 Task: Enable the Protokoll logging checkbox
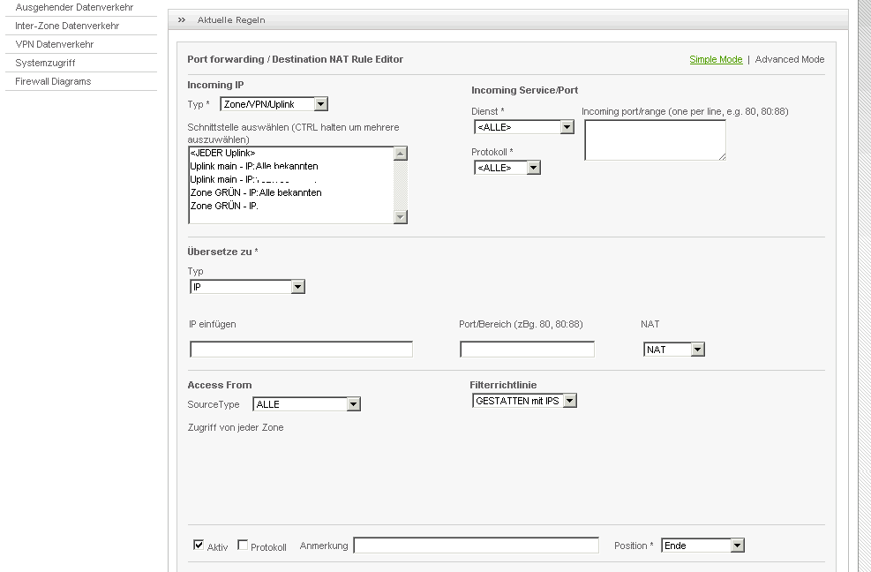243,546
